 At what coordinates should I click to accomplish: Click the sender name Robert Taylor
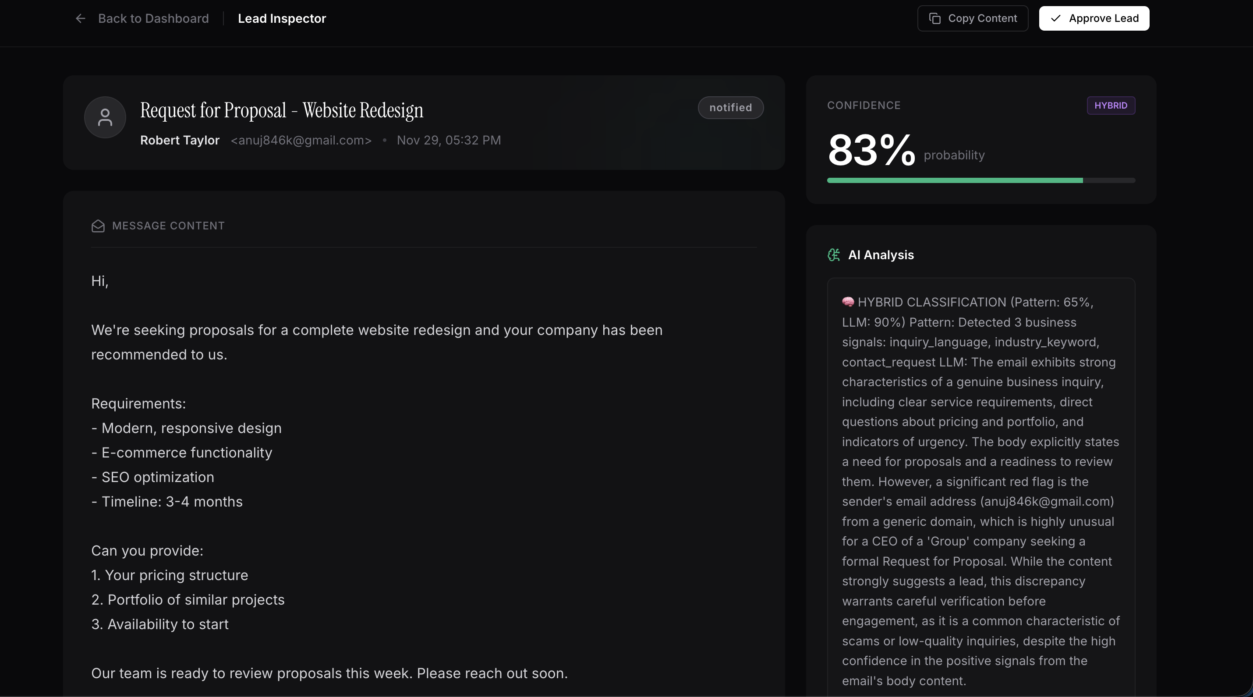[x=180, y=141]
